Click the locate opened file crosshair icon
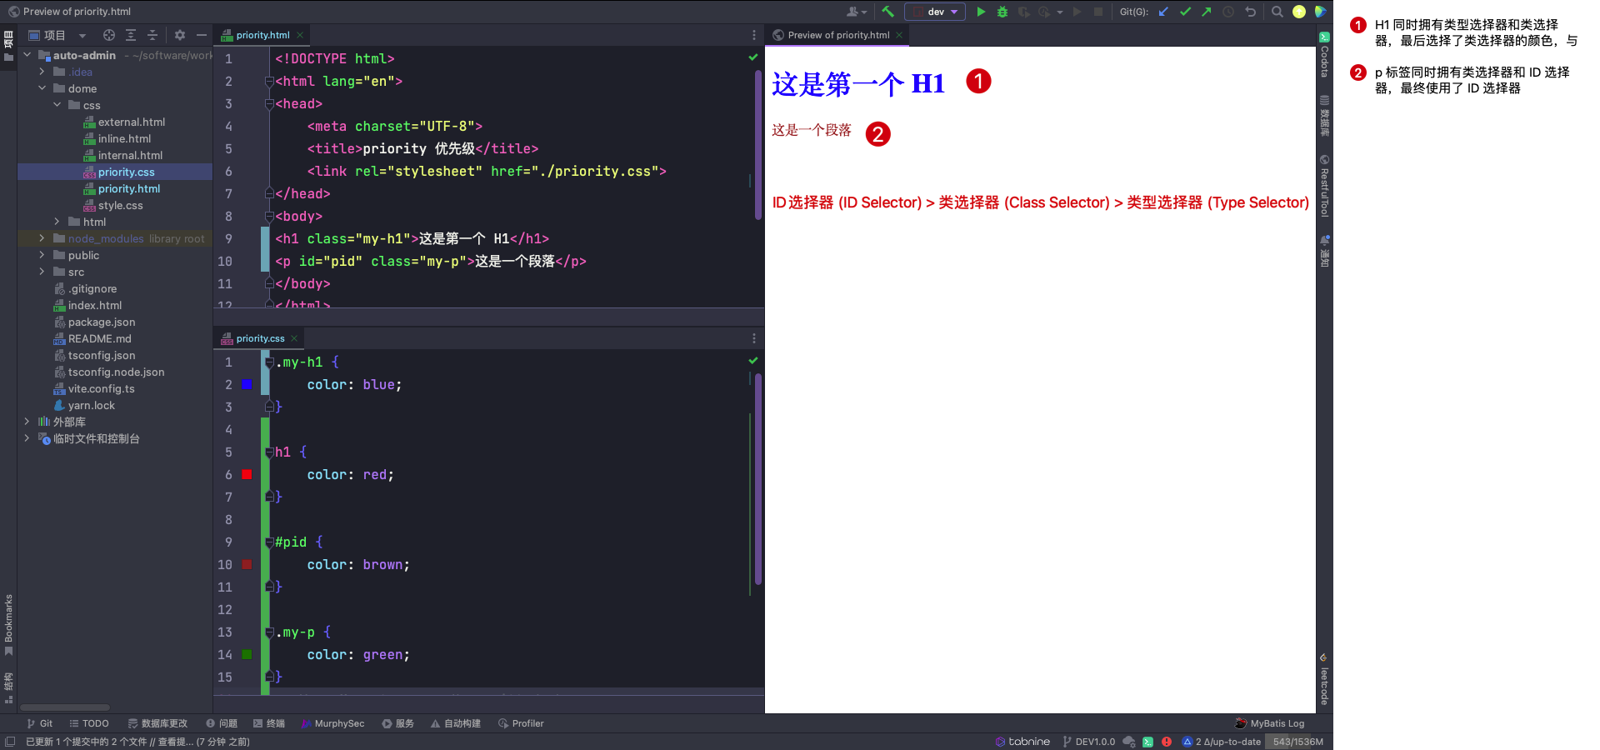The height and width of the screenshot is (750, 1600). (x=109, y=35)
